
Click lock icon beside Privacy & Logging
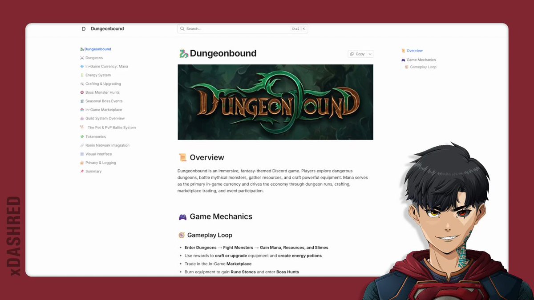pos(82,163)
